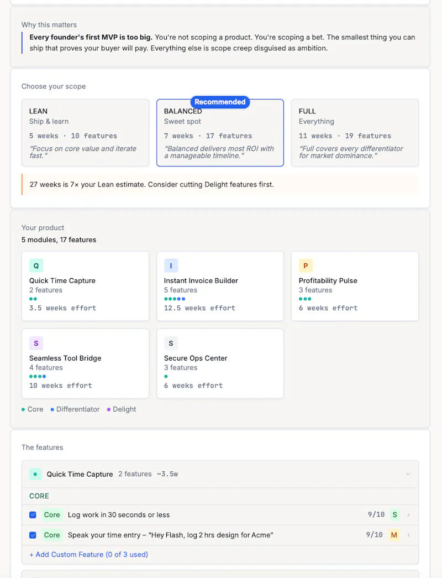Select the LEAN scope card
This screenshot has height=578, width=442.
85,133
